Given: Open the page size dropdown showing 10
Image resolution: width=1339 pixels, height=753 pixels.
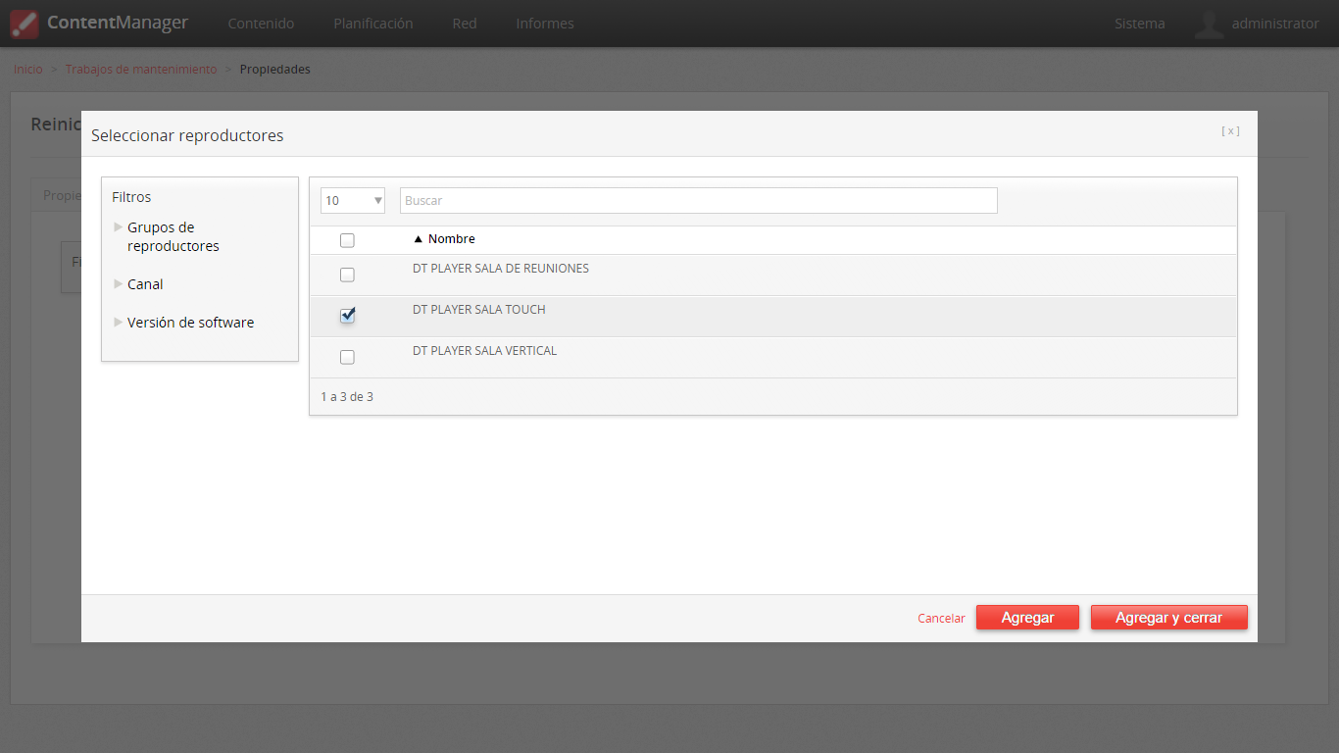Looking at the screenshot, I should coord(353,200).
